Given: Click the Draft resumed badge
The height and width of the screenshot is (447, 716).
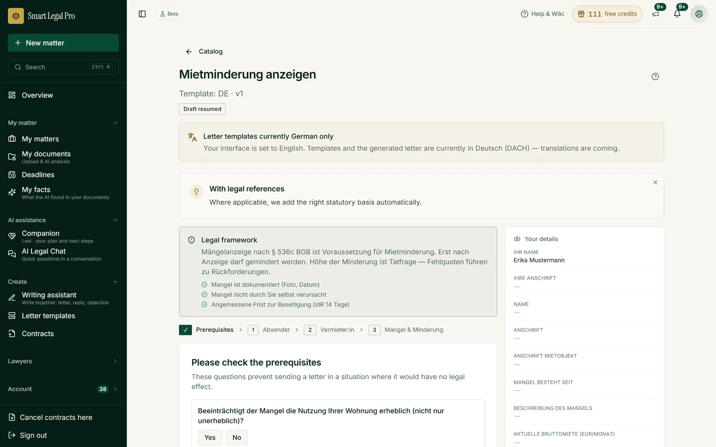Looking at the screenshot, I should pos(202,109).
